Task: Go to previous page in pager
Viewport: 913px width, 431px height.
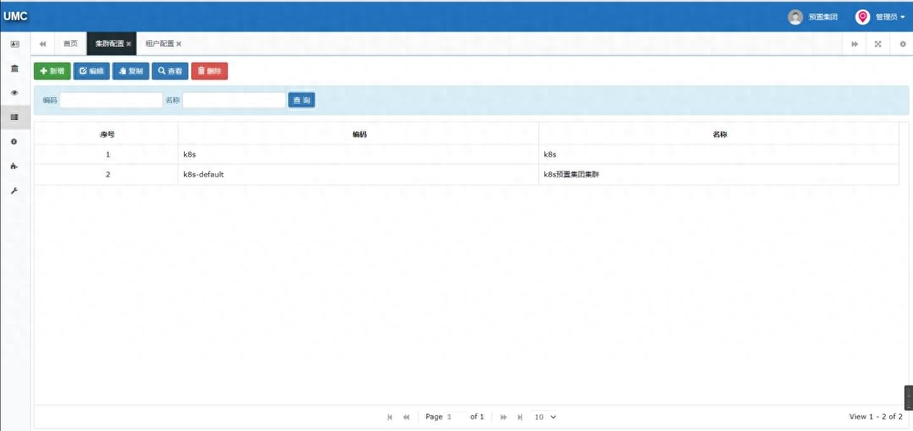Action: 406,417
